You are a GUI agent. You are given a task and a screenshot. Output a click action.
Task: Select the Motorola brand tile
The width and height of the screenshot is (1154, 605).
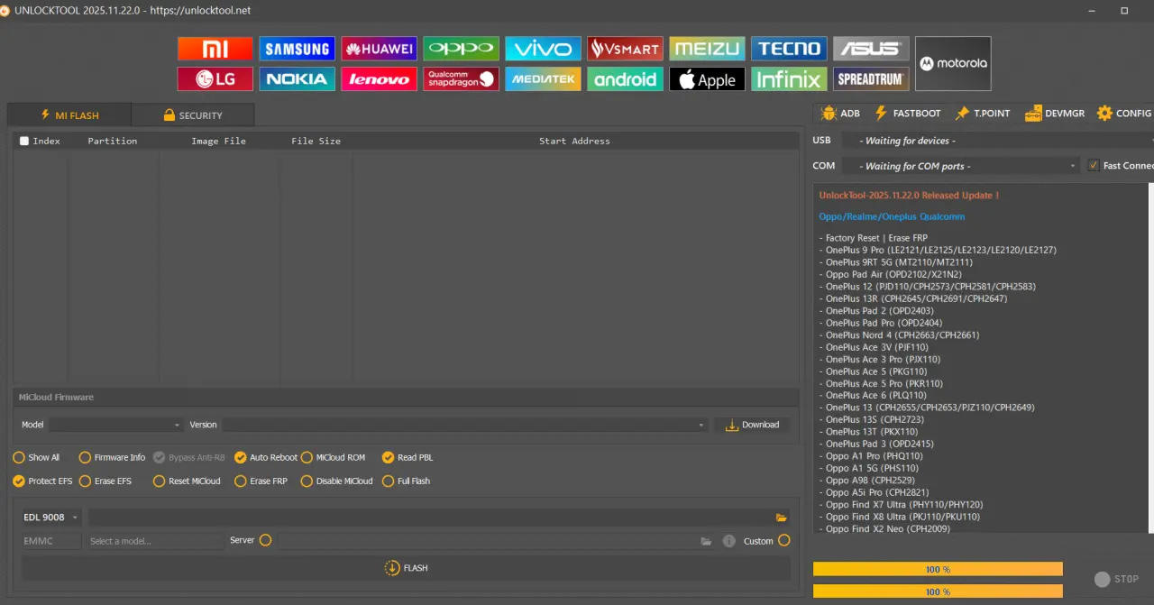tap(953, 63)
